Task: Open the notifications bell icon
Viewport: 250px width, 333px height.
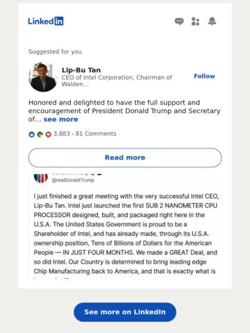Action: tap(212, 21)
